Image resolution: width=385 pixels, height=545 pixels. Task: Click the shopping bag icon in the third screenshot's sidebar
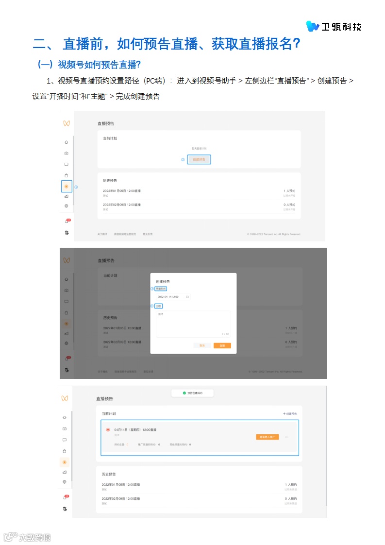(x=64, y=451)
